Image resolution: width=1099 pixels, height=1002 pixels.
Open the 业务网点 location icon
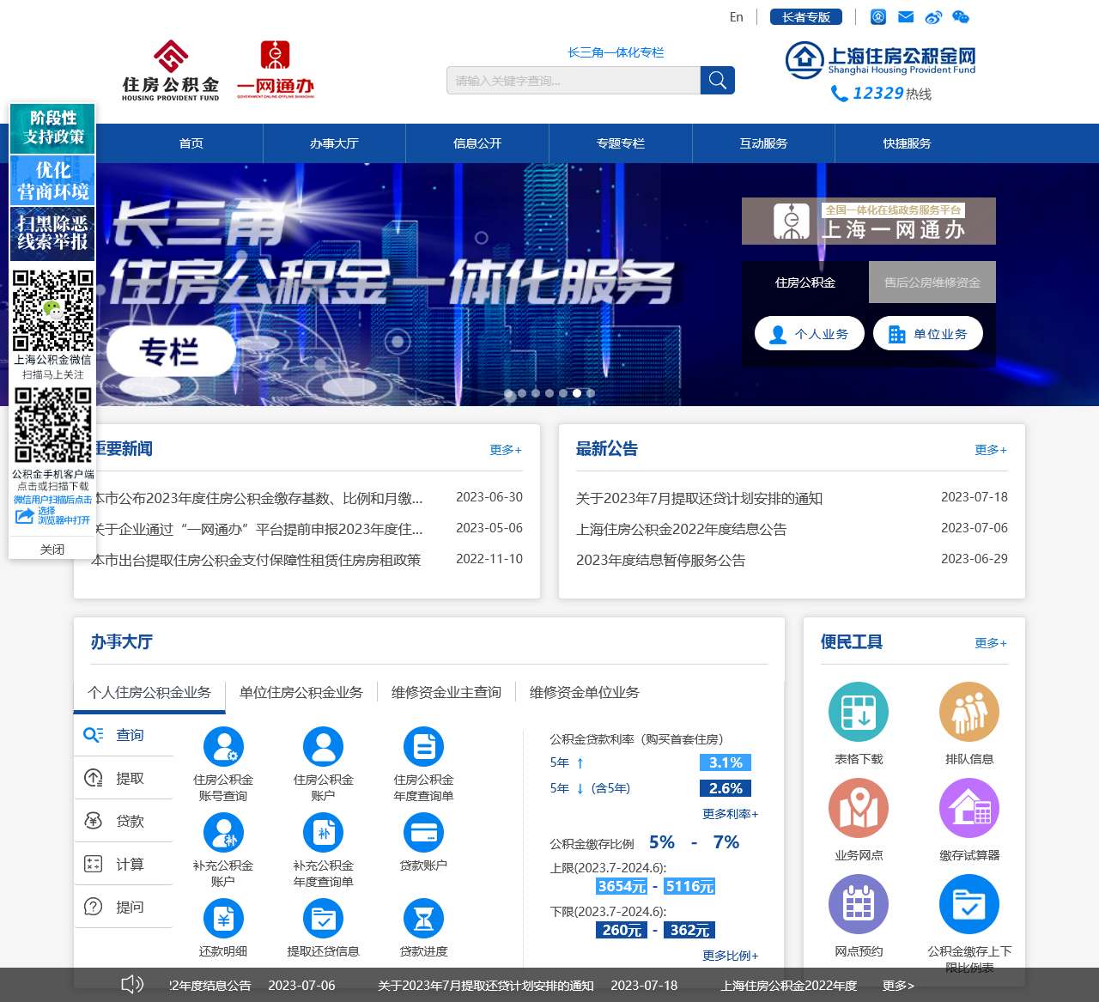point(858,807)
